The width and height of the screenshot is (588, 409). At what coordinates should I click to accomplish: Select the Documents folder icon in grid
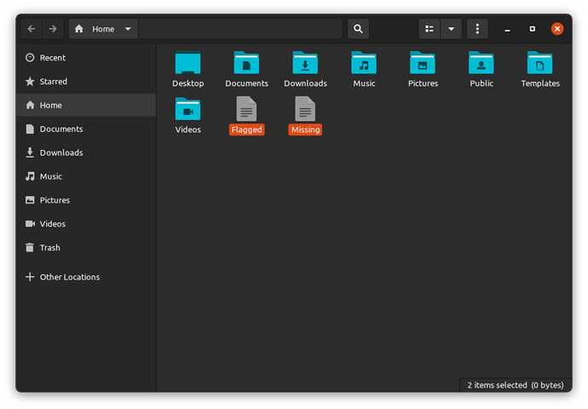pyautogui.click(x=246, y=62)
